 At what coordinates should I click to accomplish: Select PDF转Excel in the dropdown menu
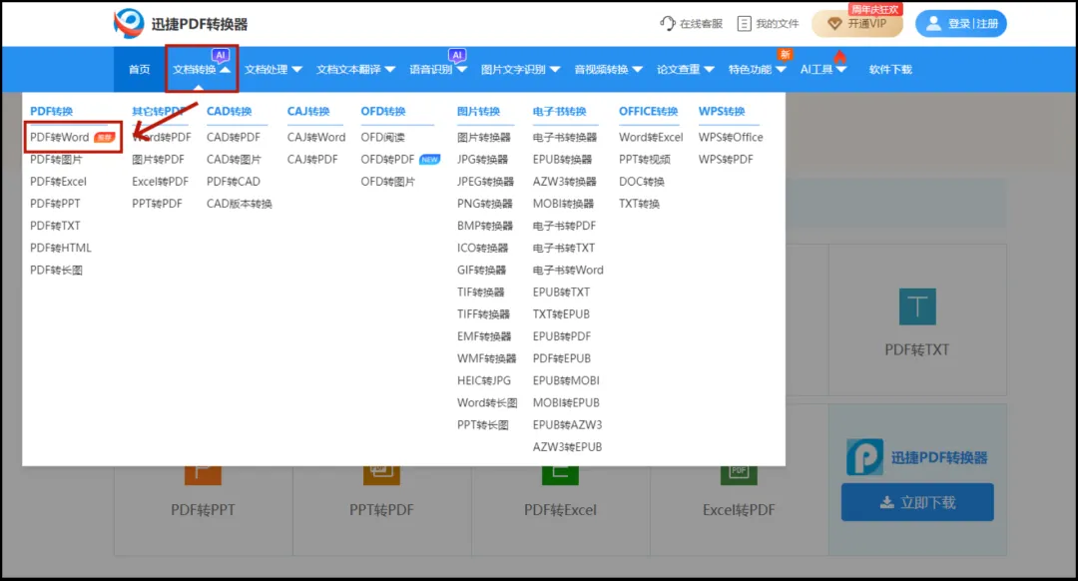pos(58,182)
